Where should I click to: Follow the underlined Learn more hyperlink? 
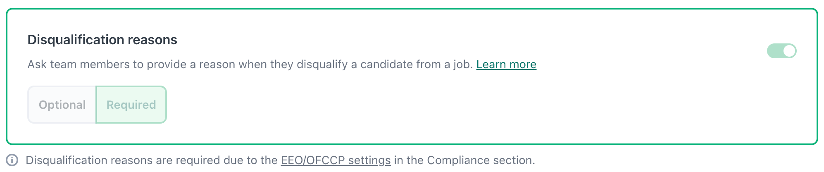tap(506, 64)
